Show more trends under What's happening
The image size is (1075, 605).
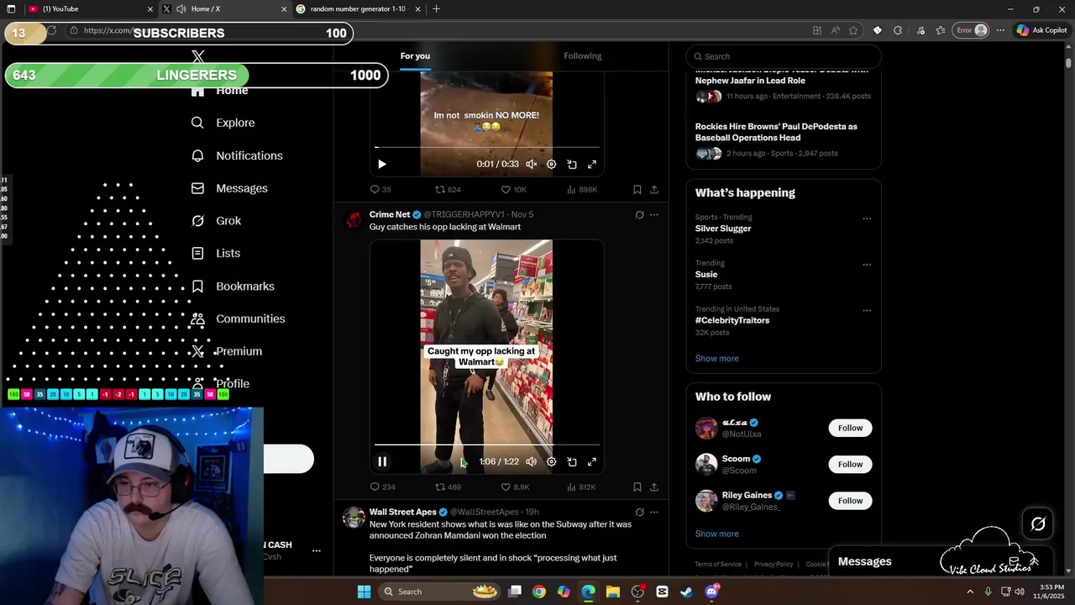716,358
